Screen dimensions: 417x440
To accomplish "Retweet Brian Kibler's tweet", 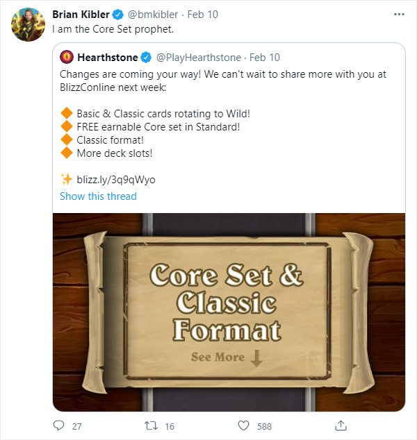I will point(152,425).
